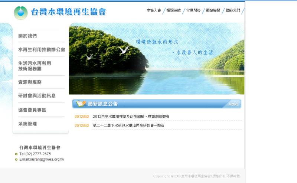Open 系統管理 in the sidebar
Viewport: 297px width, 183px height.
pos(27,124)
